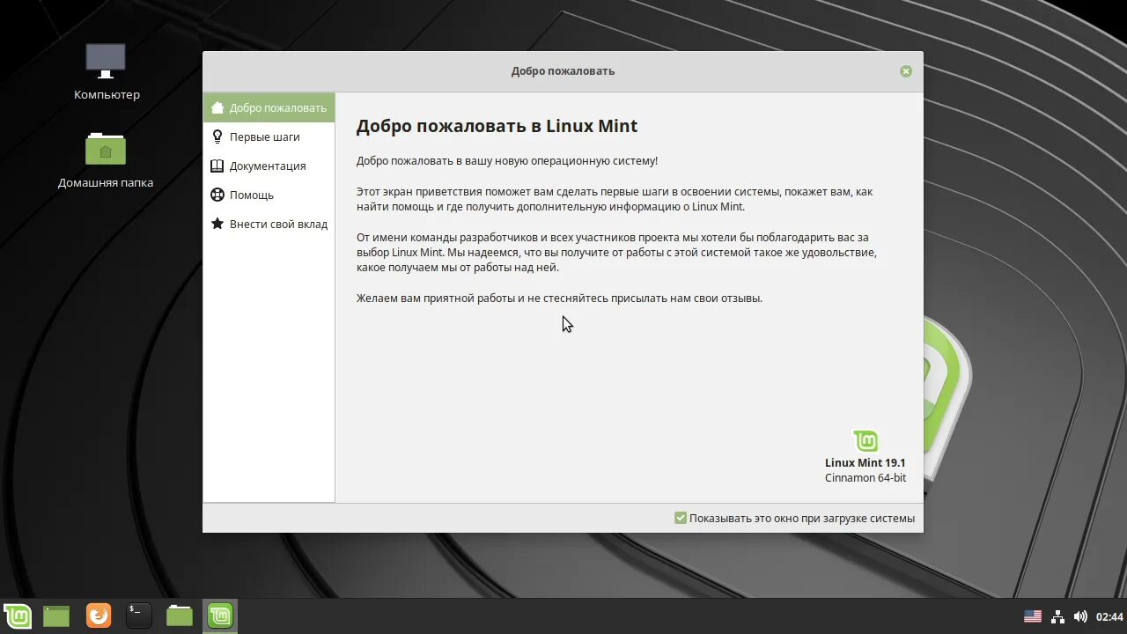Screen dimensions: 1127x634
Task: Select the Добро пожаловать sidebar entry
Action: click(269, 107)
